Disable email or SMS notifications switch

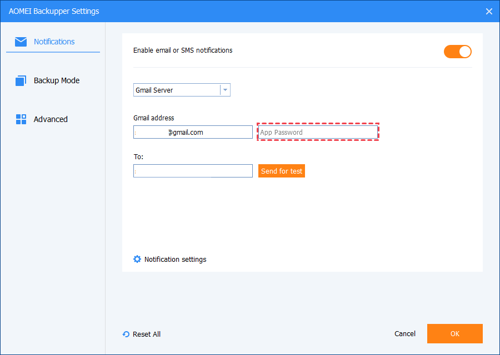tap(457, 52)
